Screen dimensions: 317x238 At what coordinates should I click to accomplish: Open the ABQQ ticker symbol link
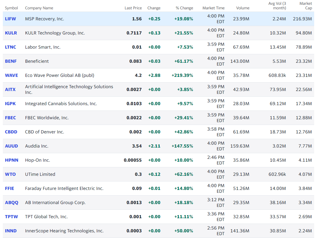[x=12, y=202]
